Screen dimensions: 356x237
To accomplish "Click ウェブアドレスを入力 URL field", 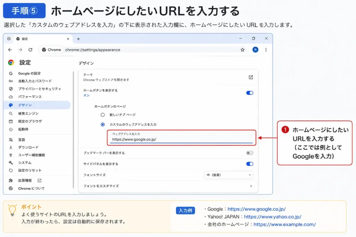I will click(x=182, y=138).
